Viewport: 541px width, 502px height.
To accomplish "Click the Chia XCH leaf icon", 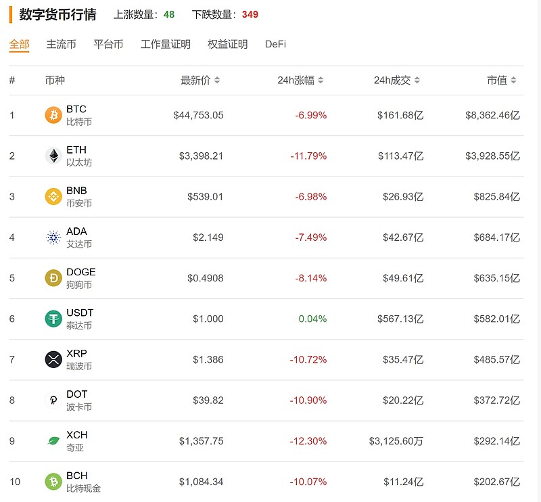I will pyautogui.click(x=53, y=441).
